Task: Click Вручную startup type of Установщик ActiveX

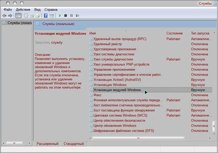Action: [198, 80]
